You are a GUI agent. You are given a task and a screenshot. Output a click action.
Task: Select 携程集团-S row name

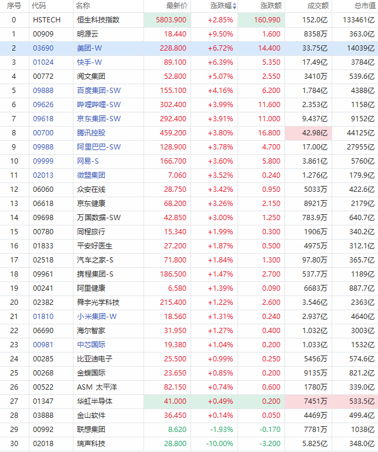[x=95, y=274]
